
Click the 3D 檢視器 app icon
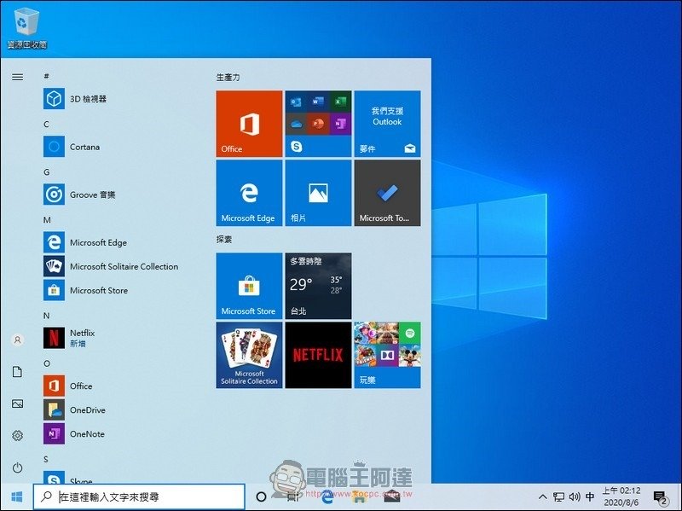(55, 99)
